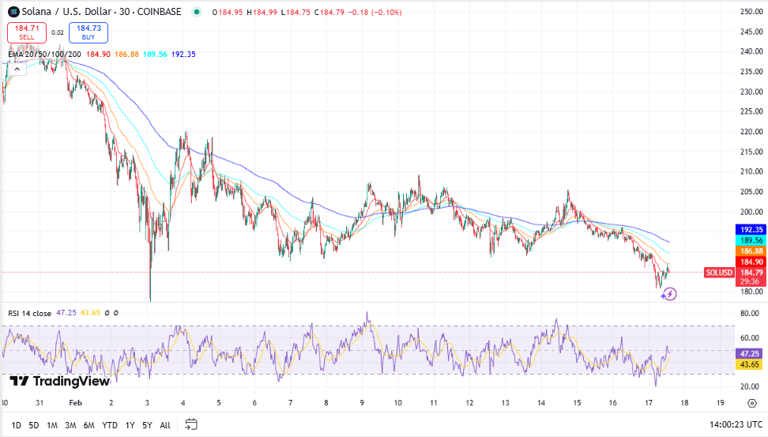Click the 80.00 RSI scale label

tap(749, 314)
